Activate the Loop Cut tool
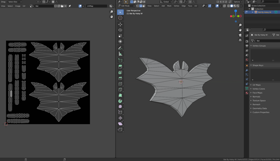 click(120, 84)
